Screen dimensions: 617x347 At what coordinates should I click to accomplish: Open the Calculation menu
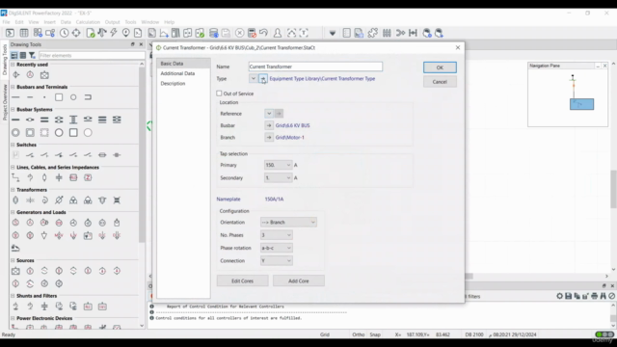tap(88, 22)
